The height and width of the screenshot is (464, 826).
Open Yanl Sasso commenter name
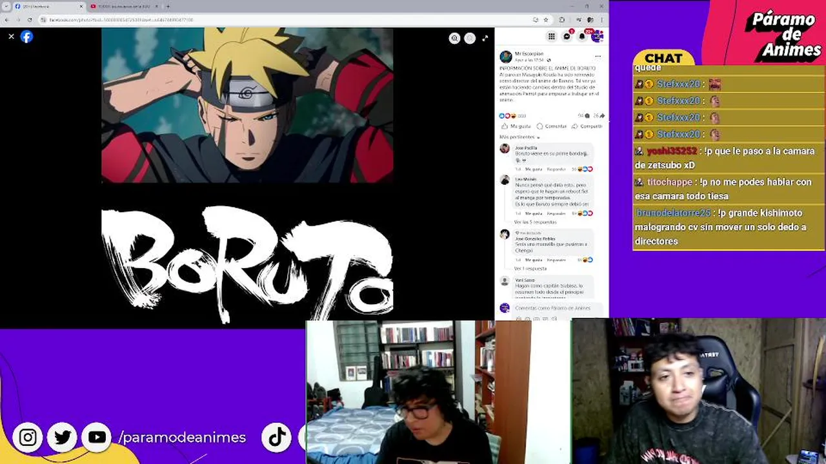click(x=525, y=280)
